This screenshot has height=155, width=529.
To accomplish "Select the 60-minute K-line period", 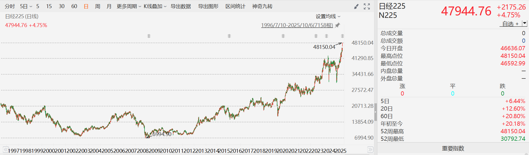I will click(74, 6).
